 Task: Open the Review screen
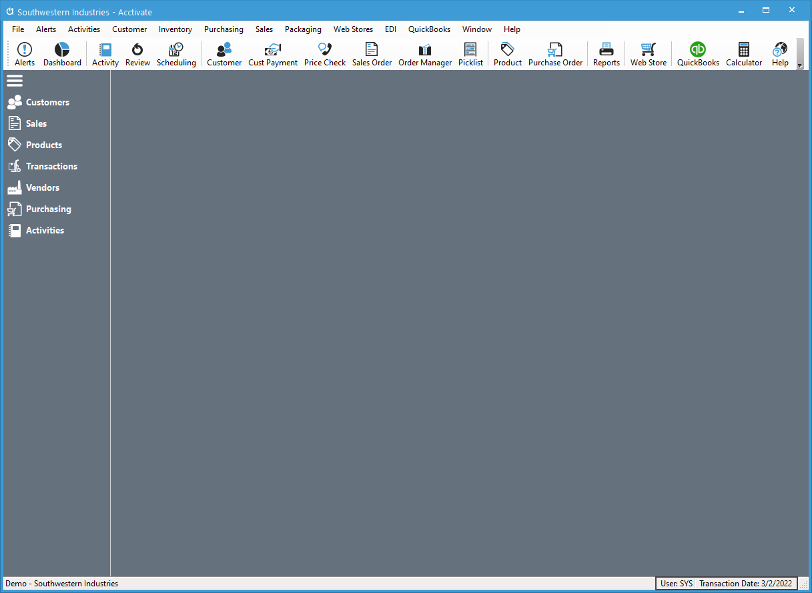(x=137, y=53)
